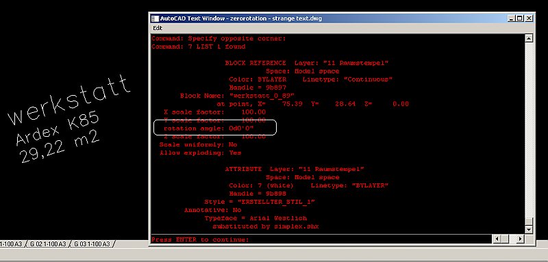Switch to the G 02 1-100 A3 layout tab
This screenshot has width=548, height=262.
(x=48, y=244)
